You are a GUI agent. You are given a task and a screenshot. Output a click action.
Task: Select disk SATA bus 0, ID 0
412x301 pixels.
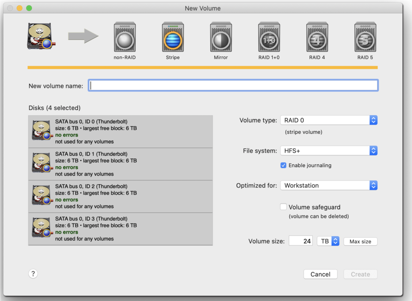[120, 132]
